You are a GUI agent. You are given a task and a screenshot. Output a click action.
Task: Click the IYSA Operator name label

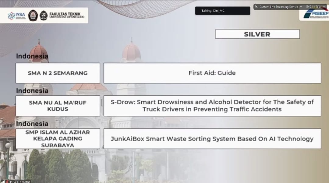[x=20, y=181]
